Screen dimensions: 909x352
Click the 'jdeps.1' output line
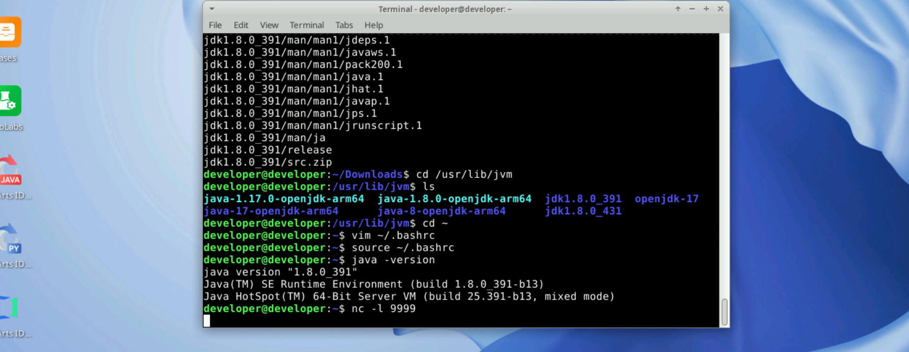297,40
